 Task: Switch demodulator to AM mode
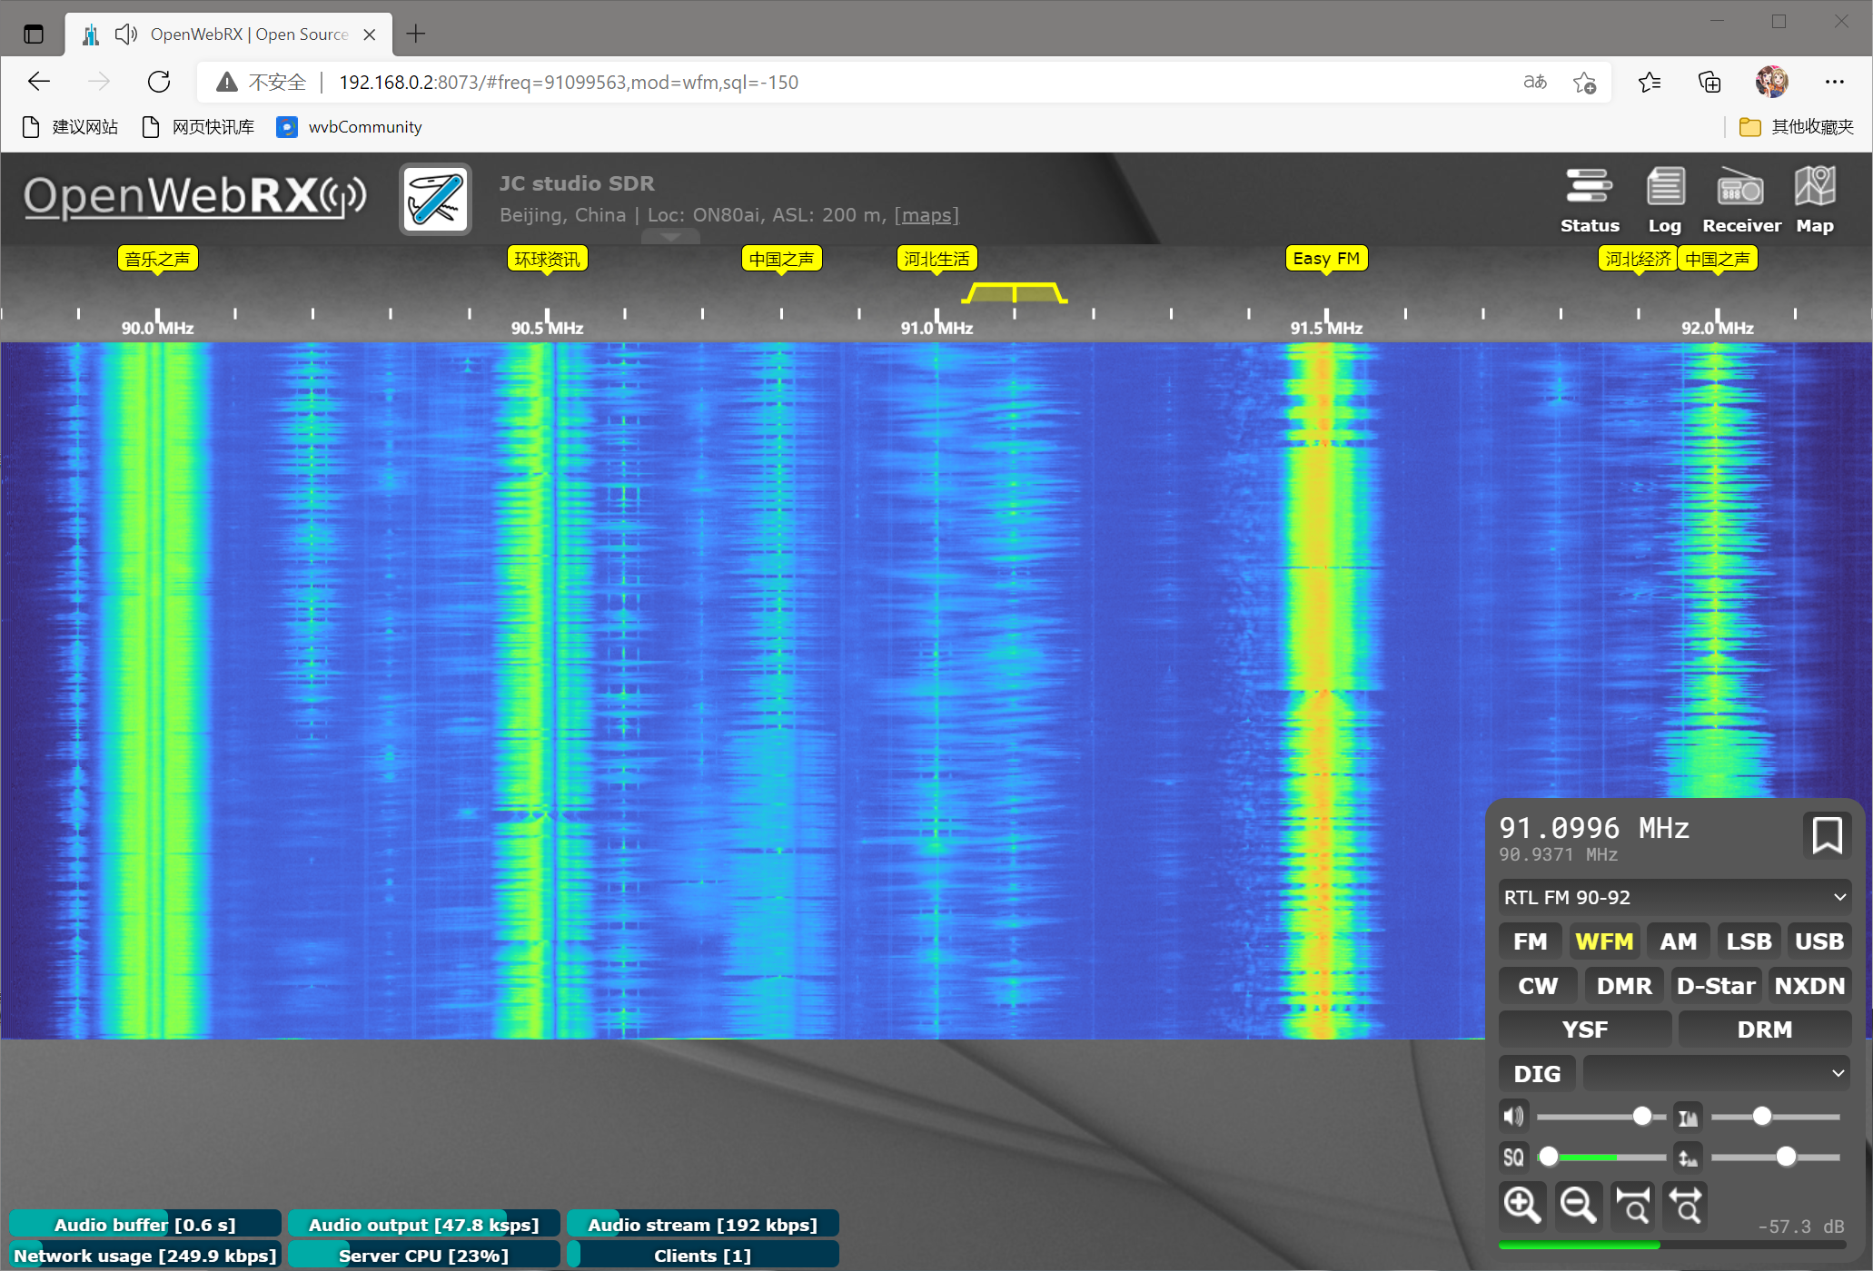point(1678,941)
